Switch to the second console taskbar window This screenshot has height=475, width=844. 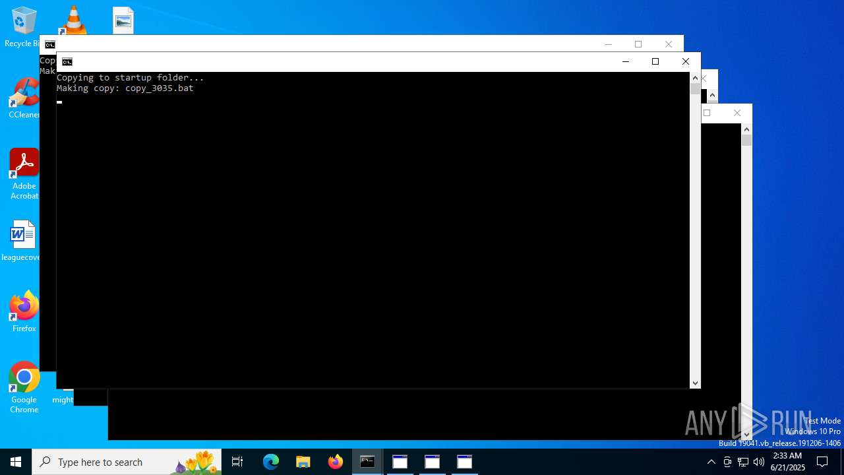[x=400, y=462]
